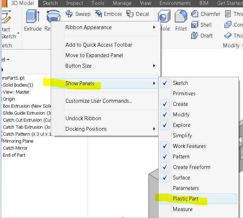Switch to the Sketch ribbon tab
This screenshot has height=218, width=243.
50,3
